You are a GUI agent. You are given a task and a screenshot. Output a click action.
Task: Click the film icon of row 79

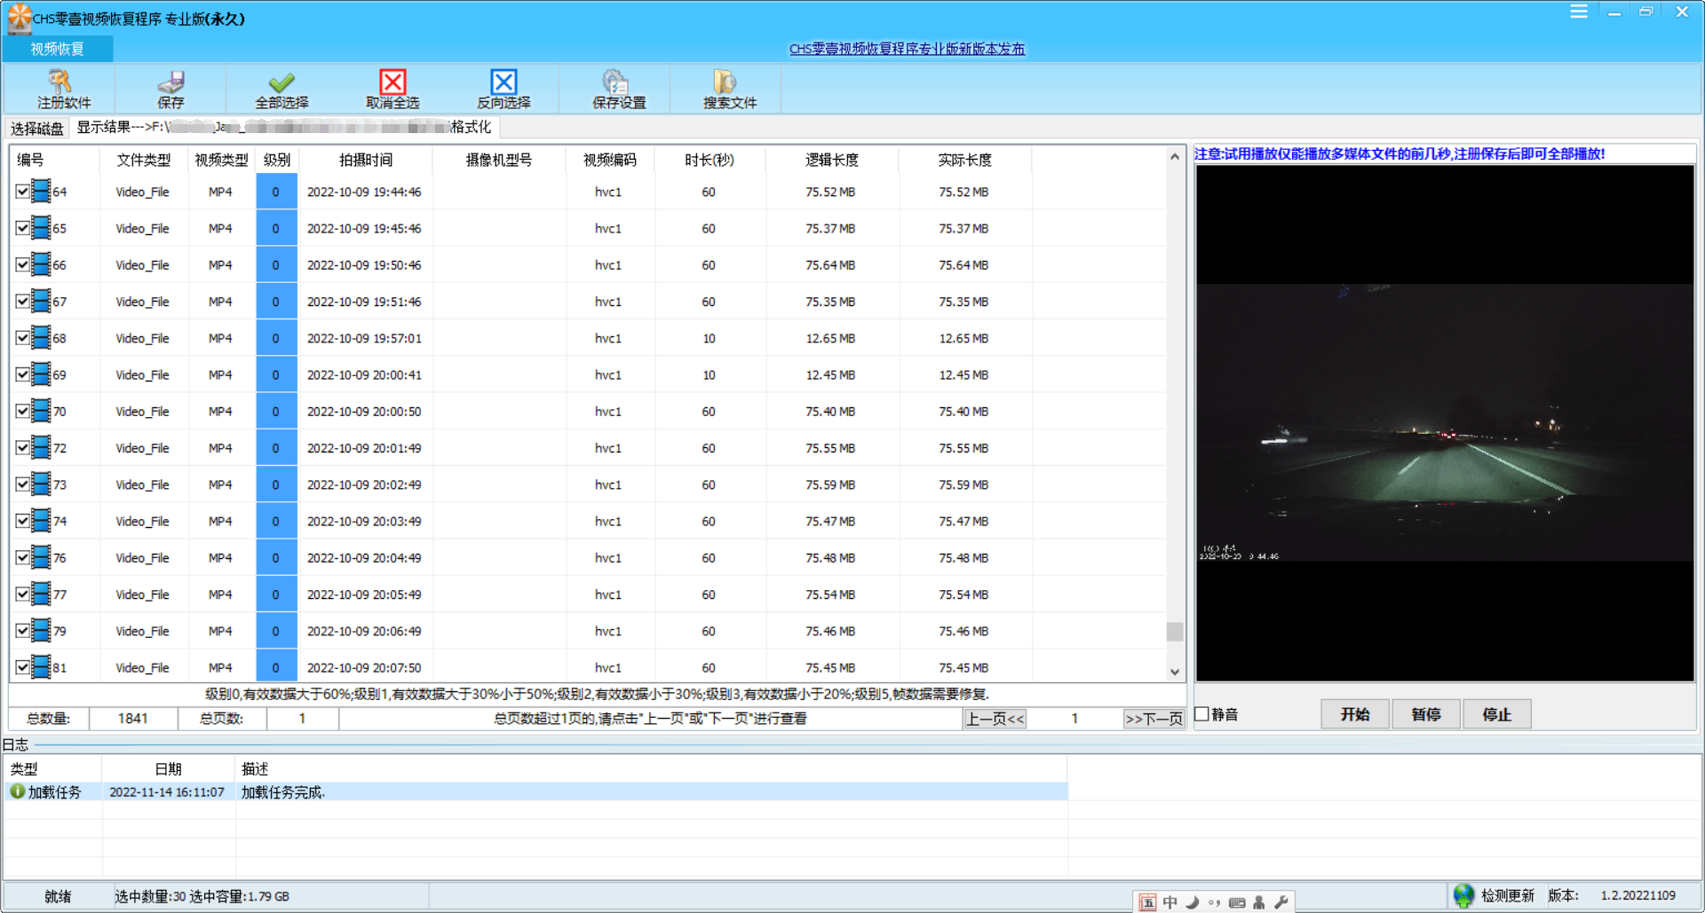tap(41, 631)
